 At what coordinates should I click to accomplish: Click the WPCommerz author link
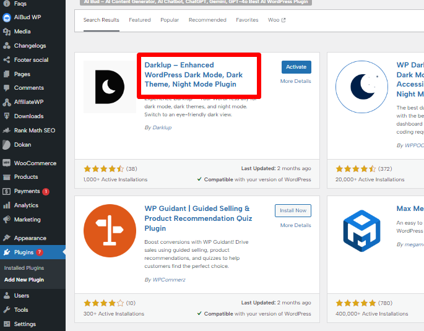point(169,280)
